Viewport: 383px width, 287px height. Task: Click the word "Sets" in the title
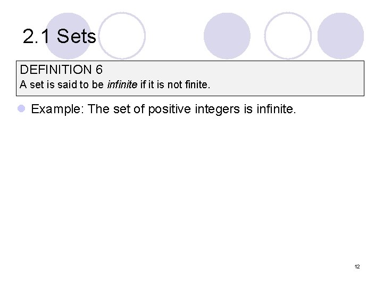[77, 37]
